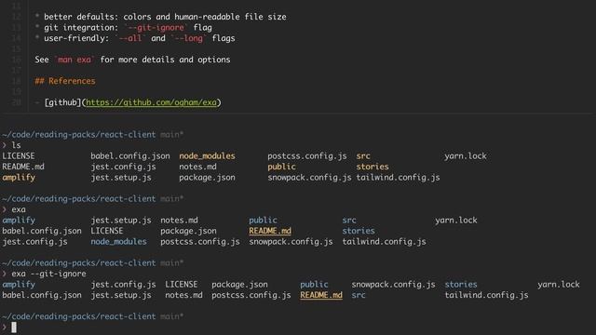Screen dimensions: 596x335
Task: Click underlined README.md in --git-ignore output
Action: [x=321, y=295]
